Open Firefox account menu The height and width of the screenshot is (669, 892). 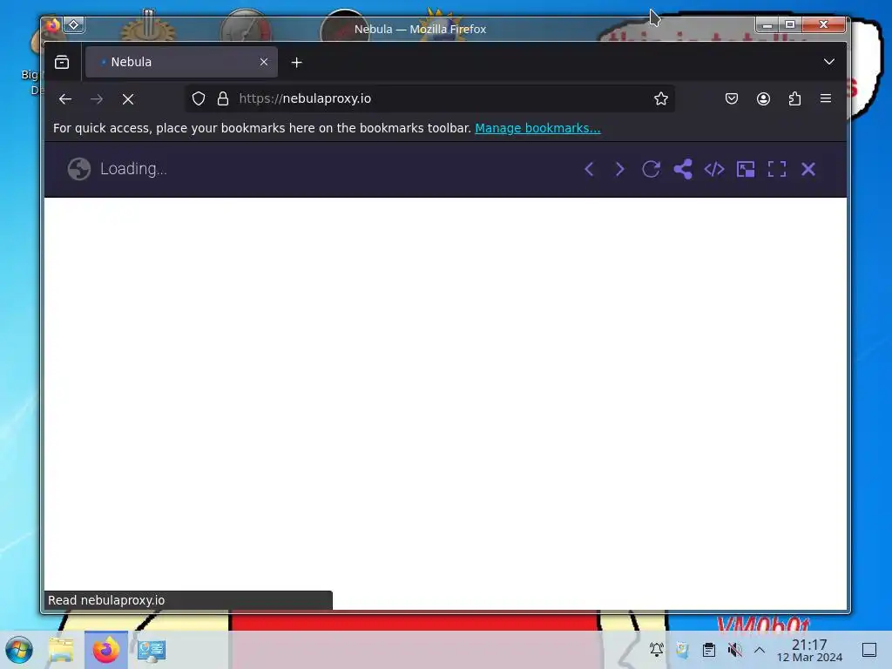[x=763, y=98]
